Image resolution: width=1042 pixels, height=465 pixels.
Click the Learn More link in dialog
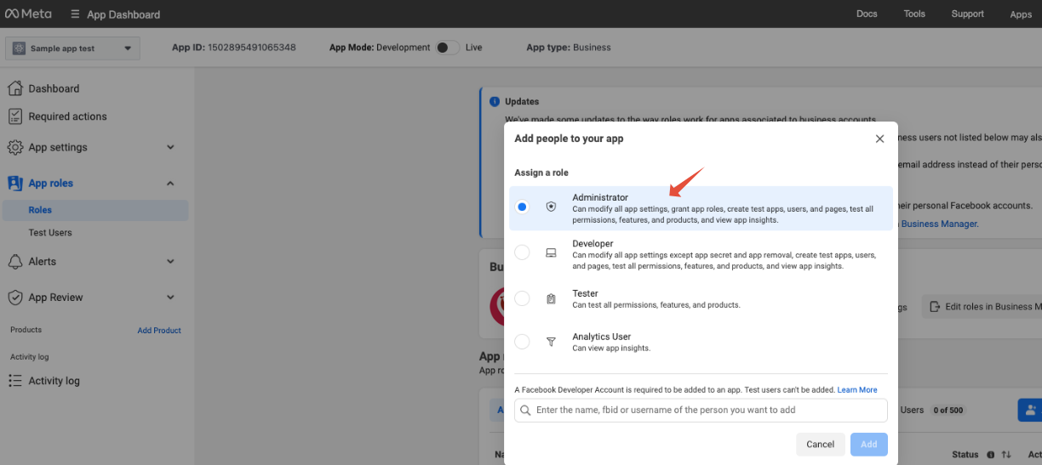[857, 390]
